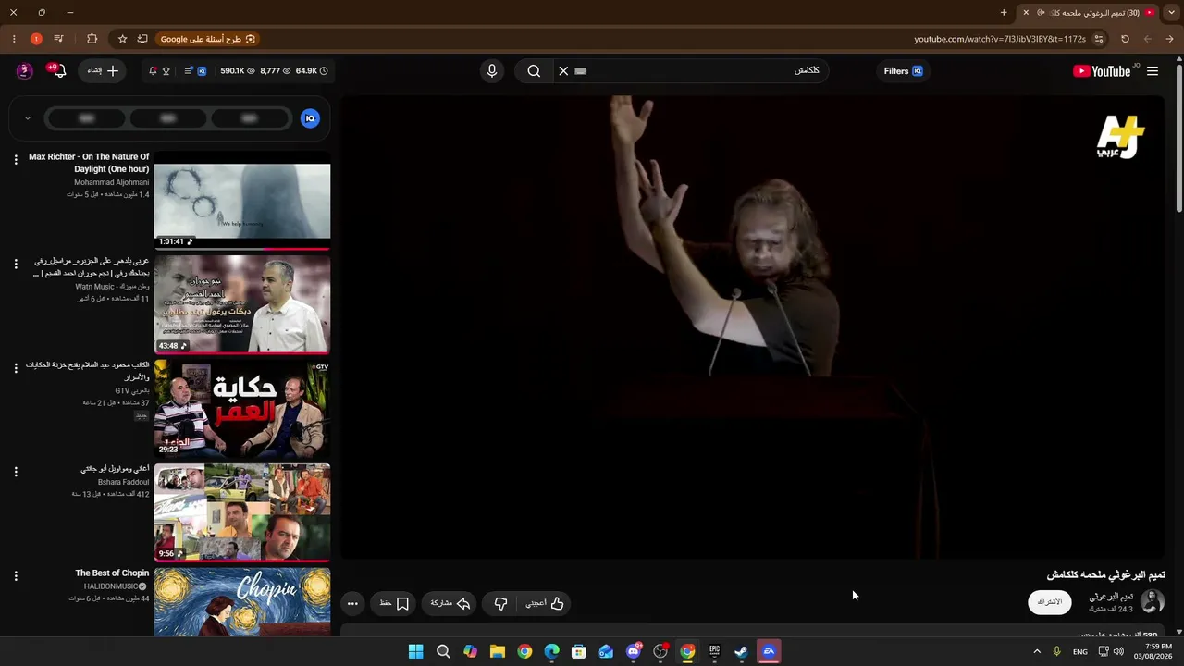
Task: Open Steam from the taskbar
Action: (741, 652)
